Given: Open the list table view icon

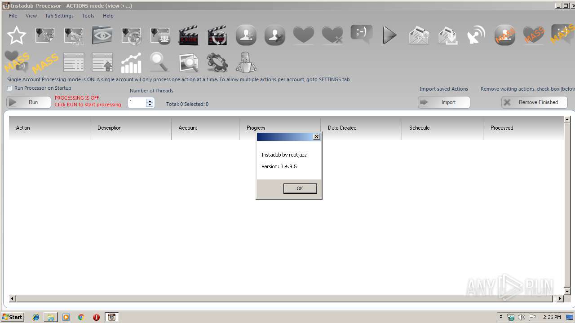Looking at the screenshot, I should coord(74,62).
